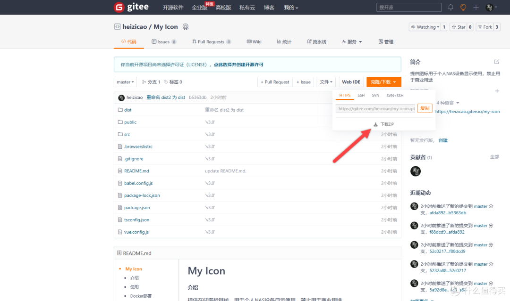Viewport: 510px width, 301px height.
Task: Click heizicao's avatar next to the latest commit
Action: coord(121,98)
